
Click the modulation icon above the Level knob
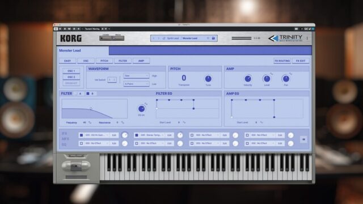271,74
